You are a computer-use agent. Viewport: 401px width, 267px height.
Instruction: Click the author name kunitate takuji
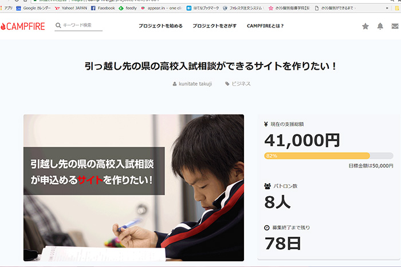click(198, 84)
